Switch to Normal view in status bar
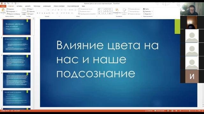The image size is (204, 114). pos(168,111)
